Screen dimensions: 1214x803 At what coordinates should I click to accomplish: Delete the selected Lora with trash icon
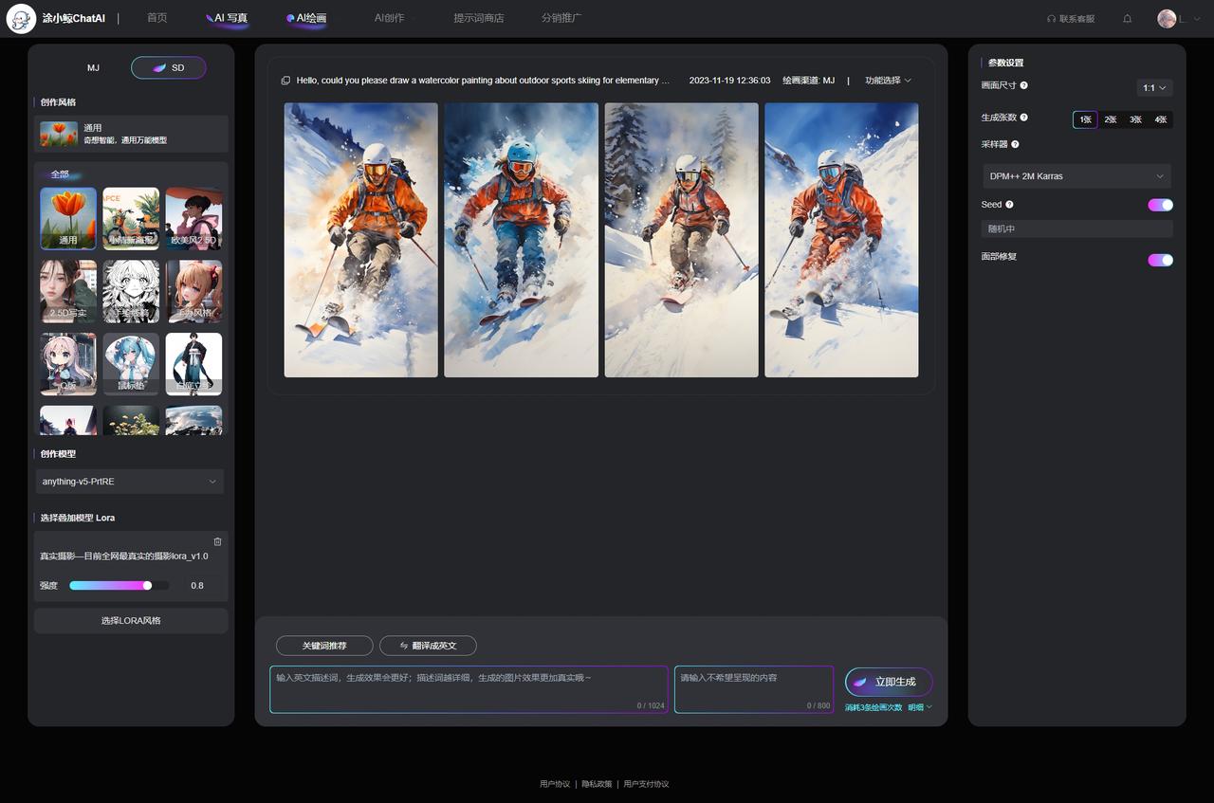click(217, 541)
